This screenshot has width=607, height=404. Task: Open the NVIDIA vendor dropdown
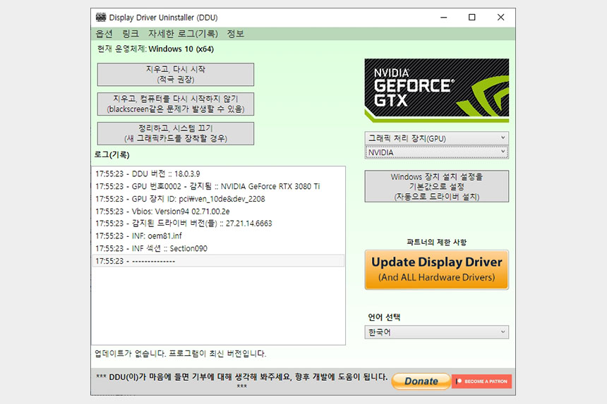(437, 152)
